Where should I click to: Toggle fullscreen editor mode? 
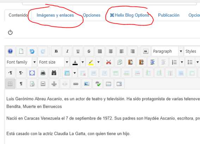click(32, 73)
